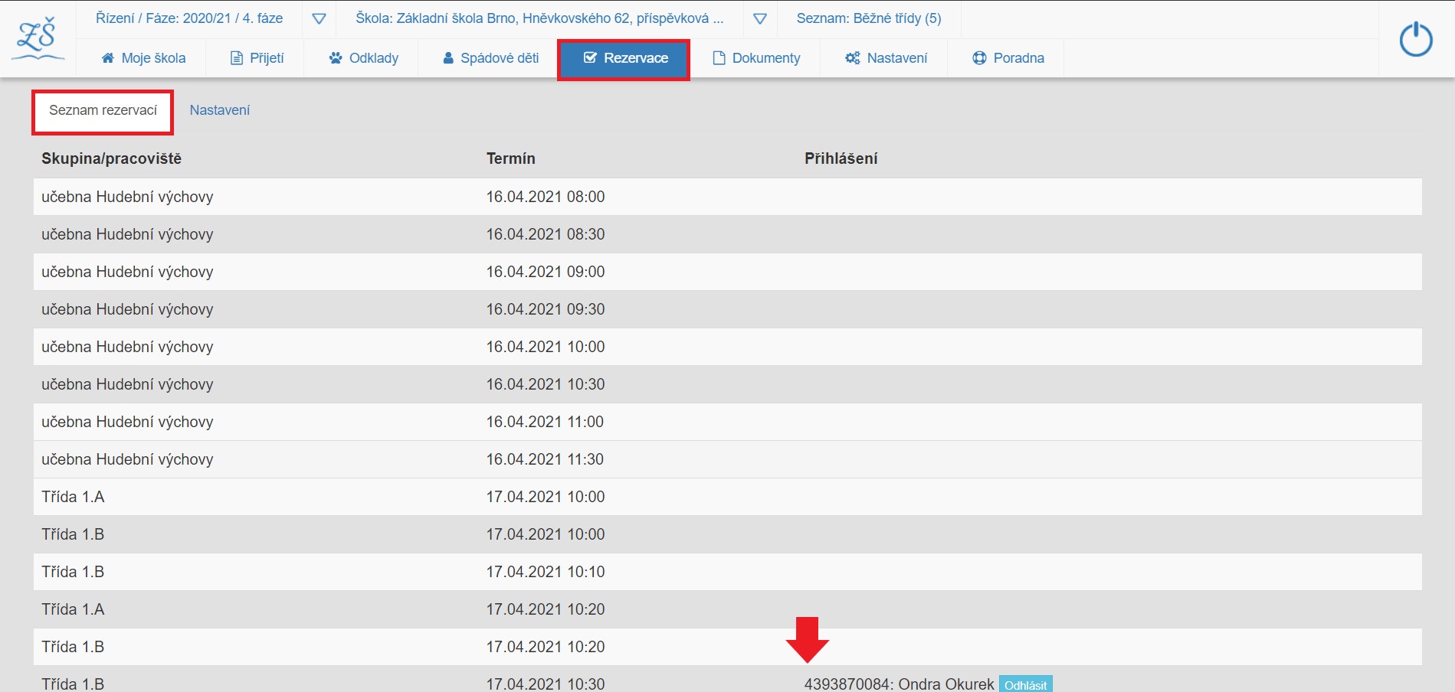Screen dimensions: 1455x692
Task: Expand the Řízení / Fáze dropdown arrow
Action: click(x=320, y=19)
